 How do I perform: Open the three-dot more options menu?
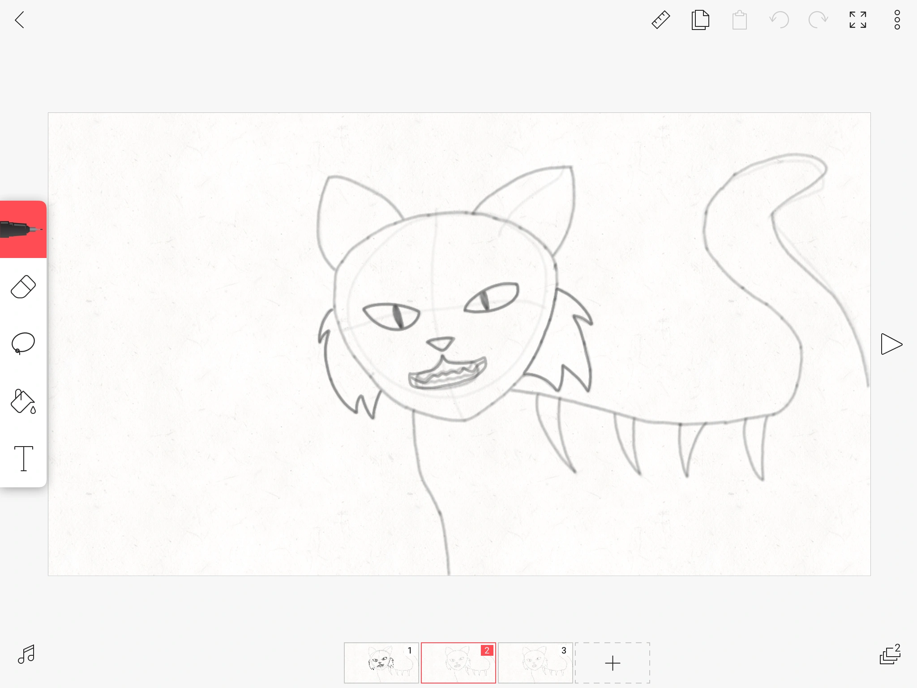897,20
